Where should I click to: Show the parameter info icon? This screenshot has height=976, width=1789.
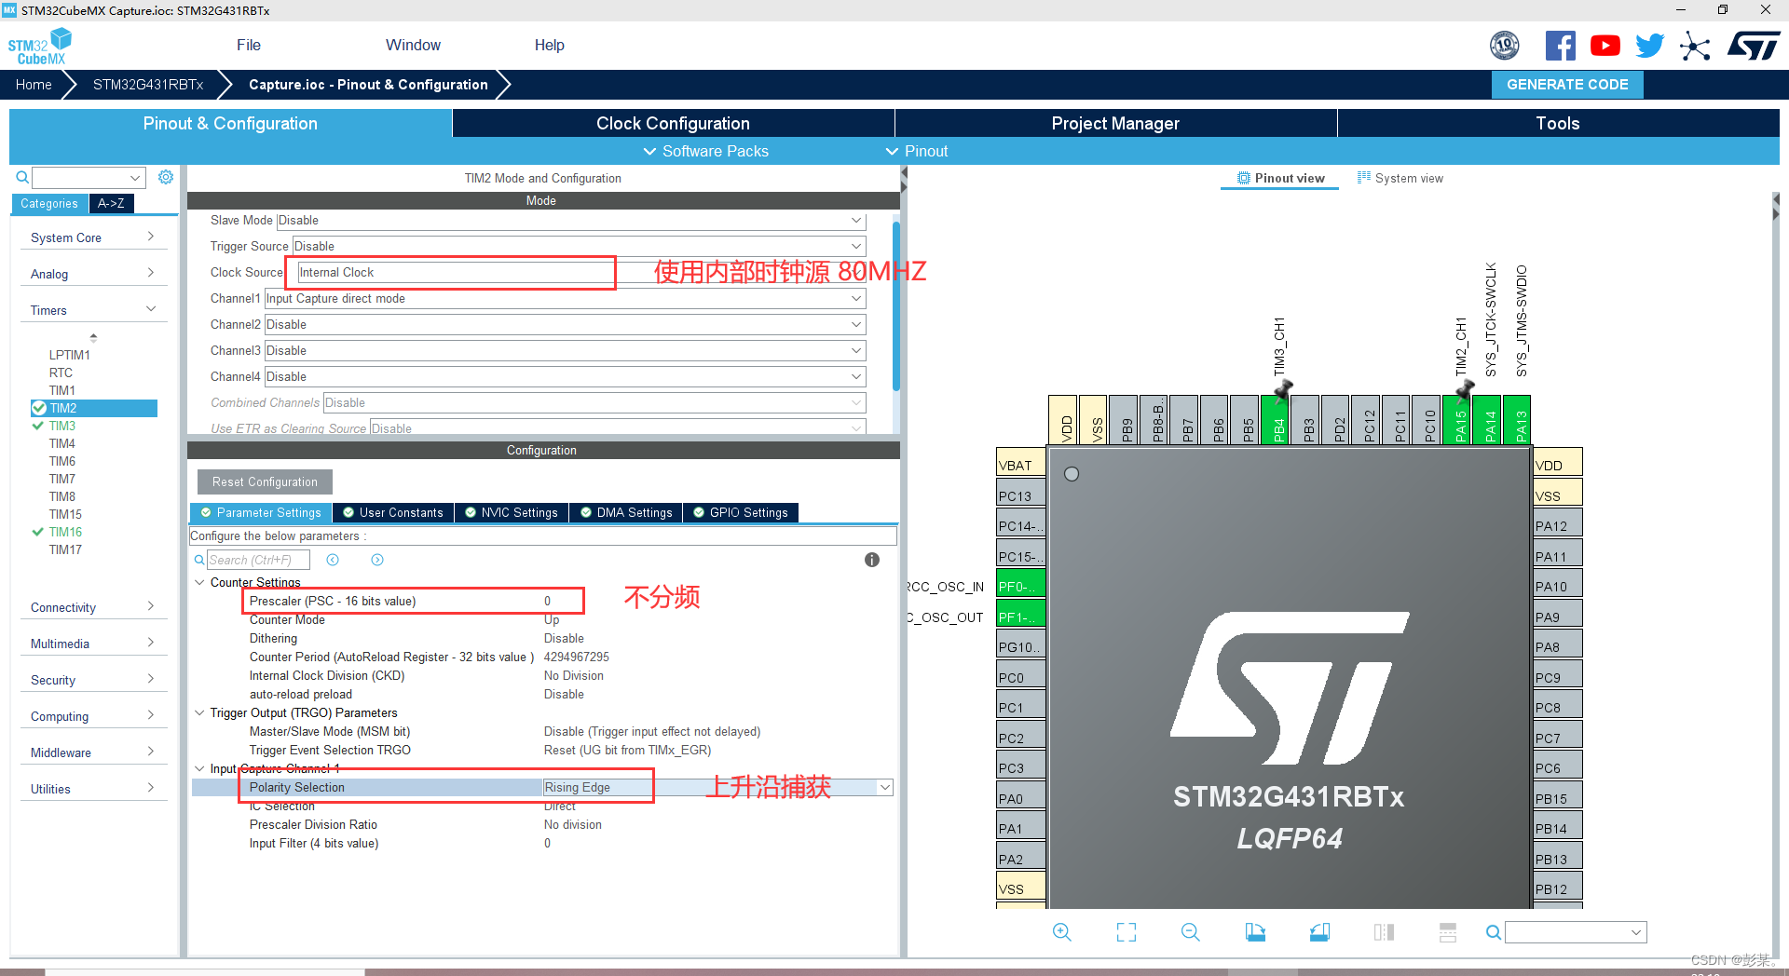tap(872, 560)
